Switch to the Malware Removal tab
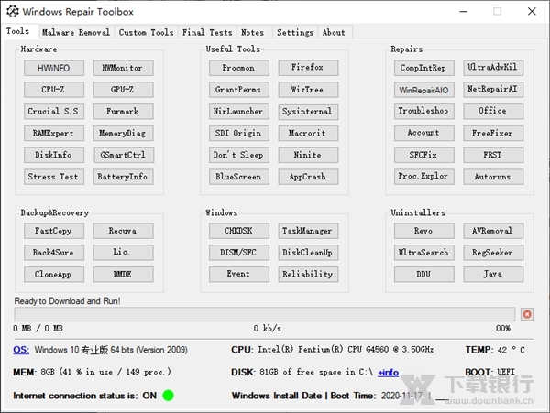This screenshot has width=550, height=413. [76, 32]
